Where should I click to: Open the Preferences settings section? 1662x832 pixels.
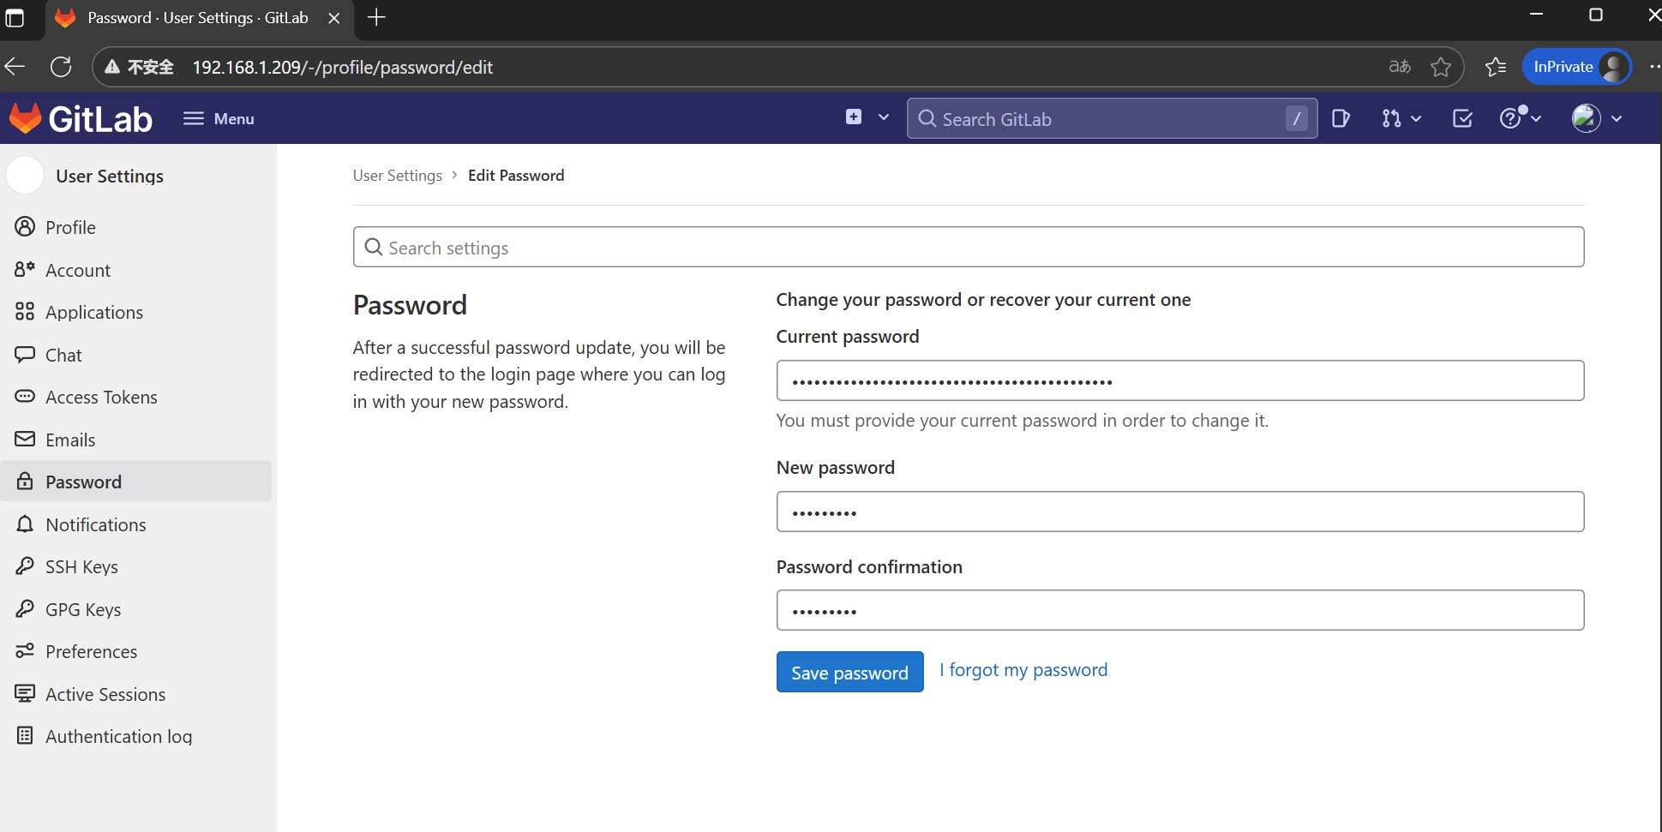point(92,651)
